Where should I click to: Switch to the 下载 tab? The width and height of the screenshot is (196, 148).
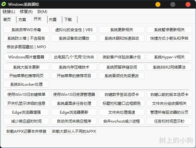[70, 20]
